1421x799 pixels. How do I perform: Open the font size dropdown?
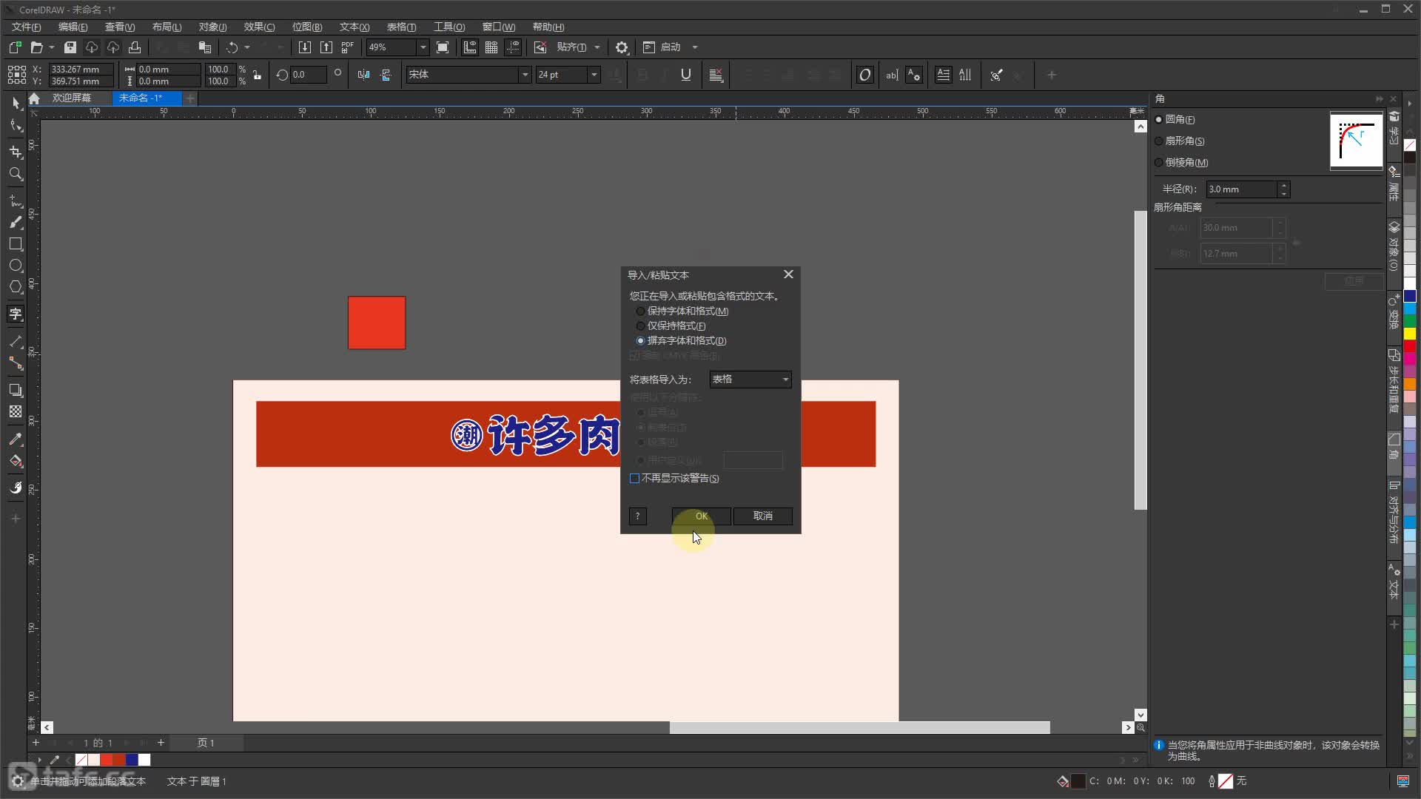pos(594,75)
